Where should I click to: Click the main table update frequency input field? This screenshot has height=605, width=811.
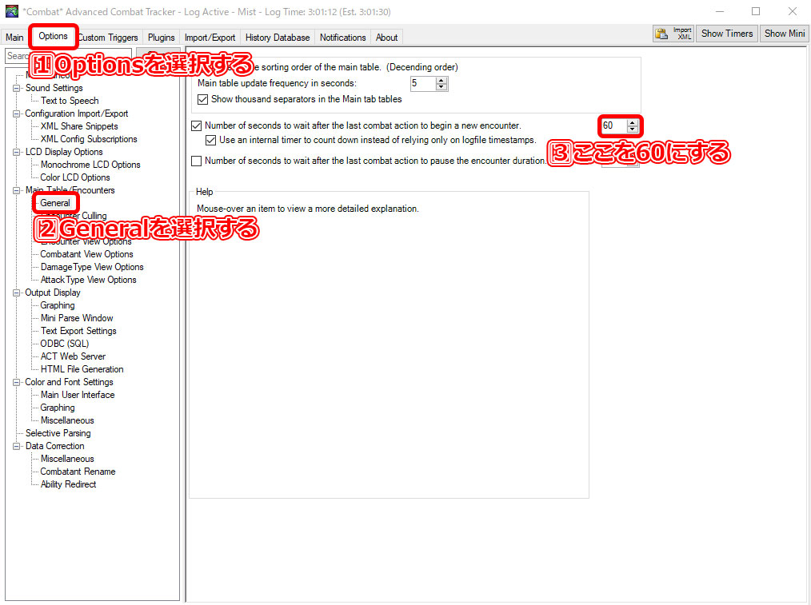click(421, 83)
